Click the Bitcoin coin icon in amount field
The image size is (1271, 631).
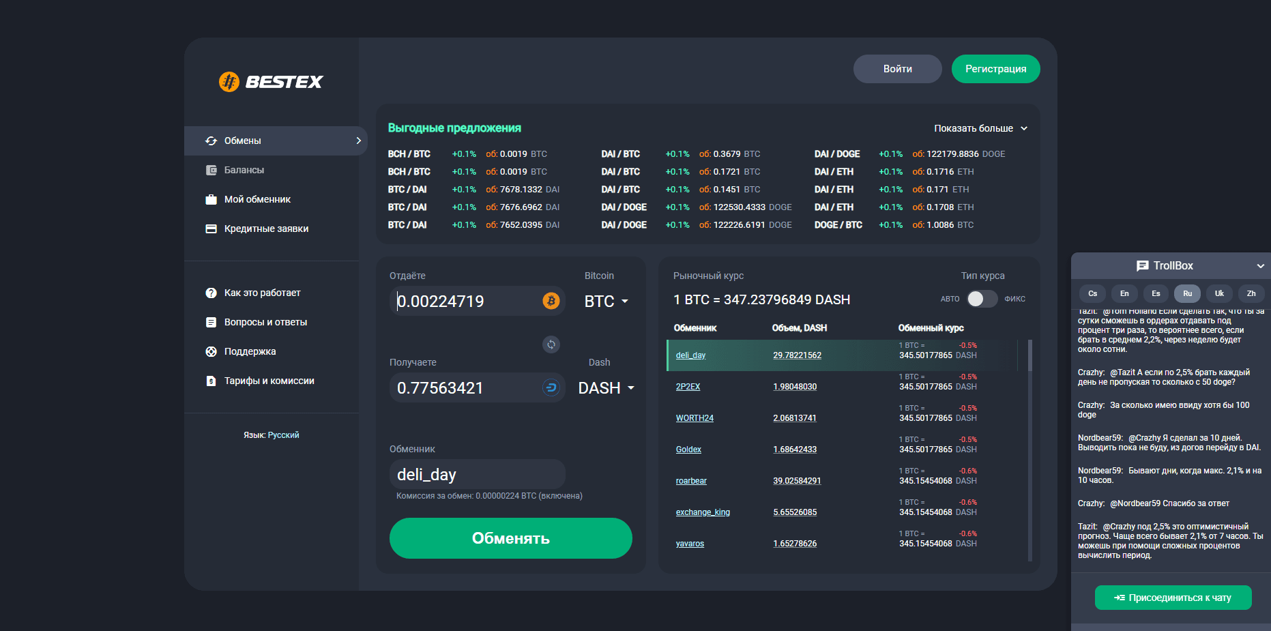click(551, 301)
